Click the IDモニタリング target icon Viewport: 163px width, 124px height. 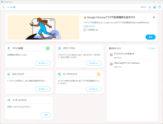(9, 74)
